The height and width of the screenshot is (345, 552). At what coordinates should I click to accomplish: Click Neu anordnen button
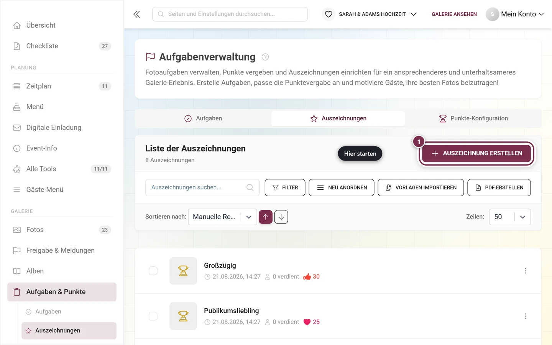pyautogui.click(x=342, y=187)
